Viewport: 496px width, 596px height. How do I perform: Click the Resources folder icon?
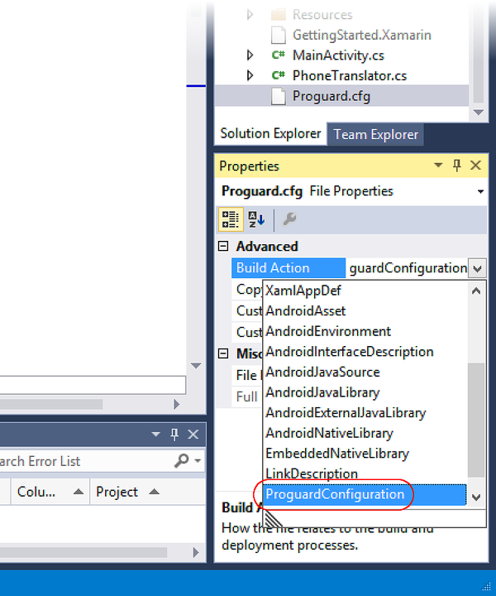pyautogui.click(x=278, y=15)
